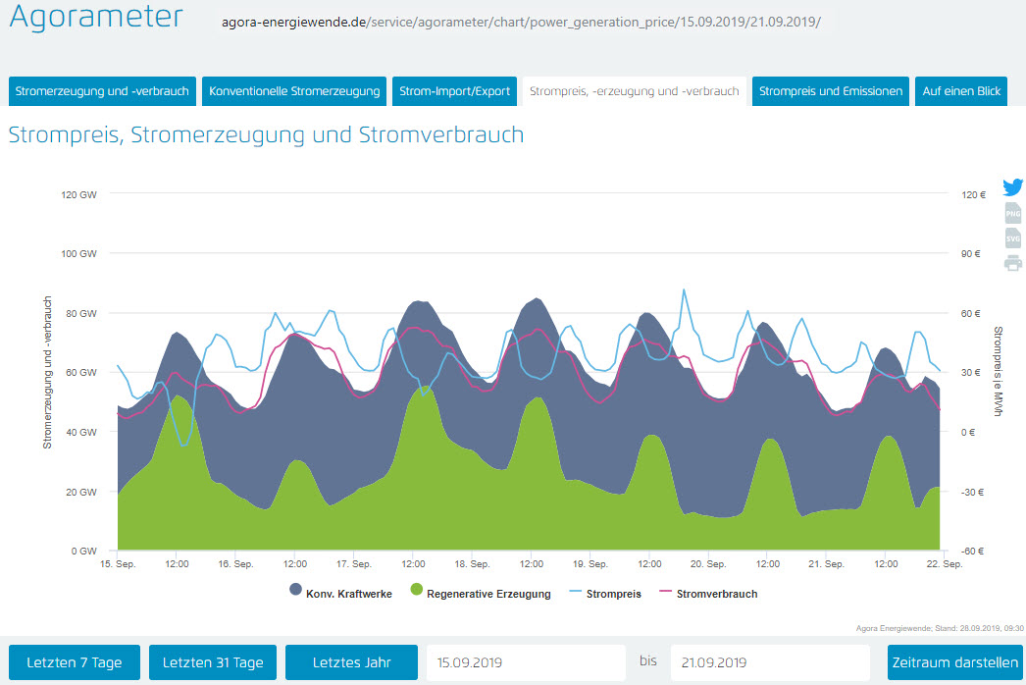
Task: Switch to Konventionelle Stromerzeugung tab
Action: pos(294,91)
